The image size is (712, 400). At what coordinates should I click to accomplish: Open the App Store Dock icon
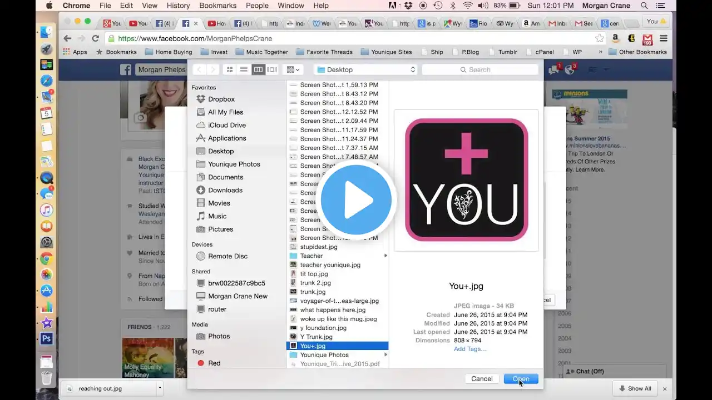point(47,291)
